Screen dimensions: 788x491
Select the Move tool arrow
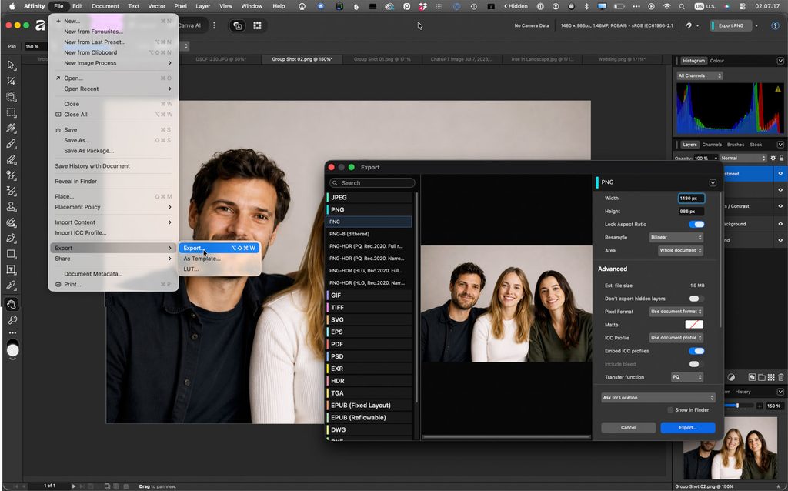tap(11, 65)
